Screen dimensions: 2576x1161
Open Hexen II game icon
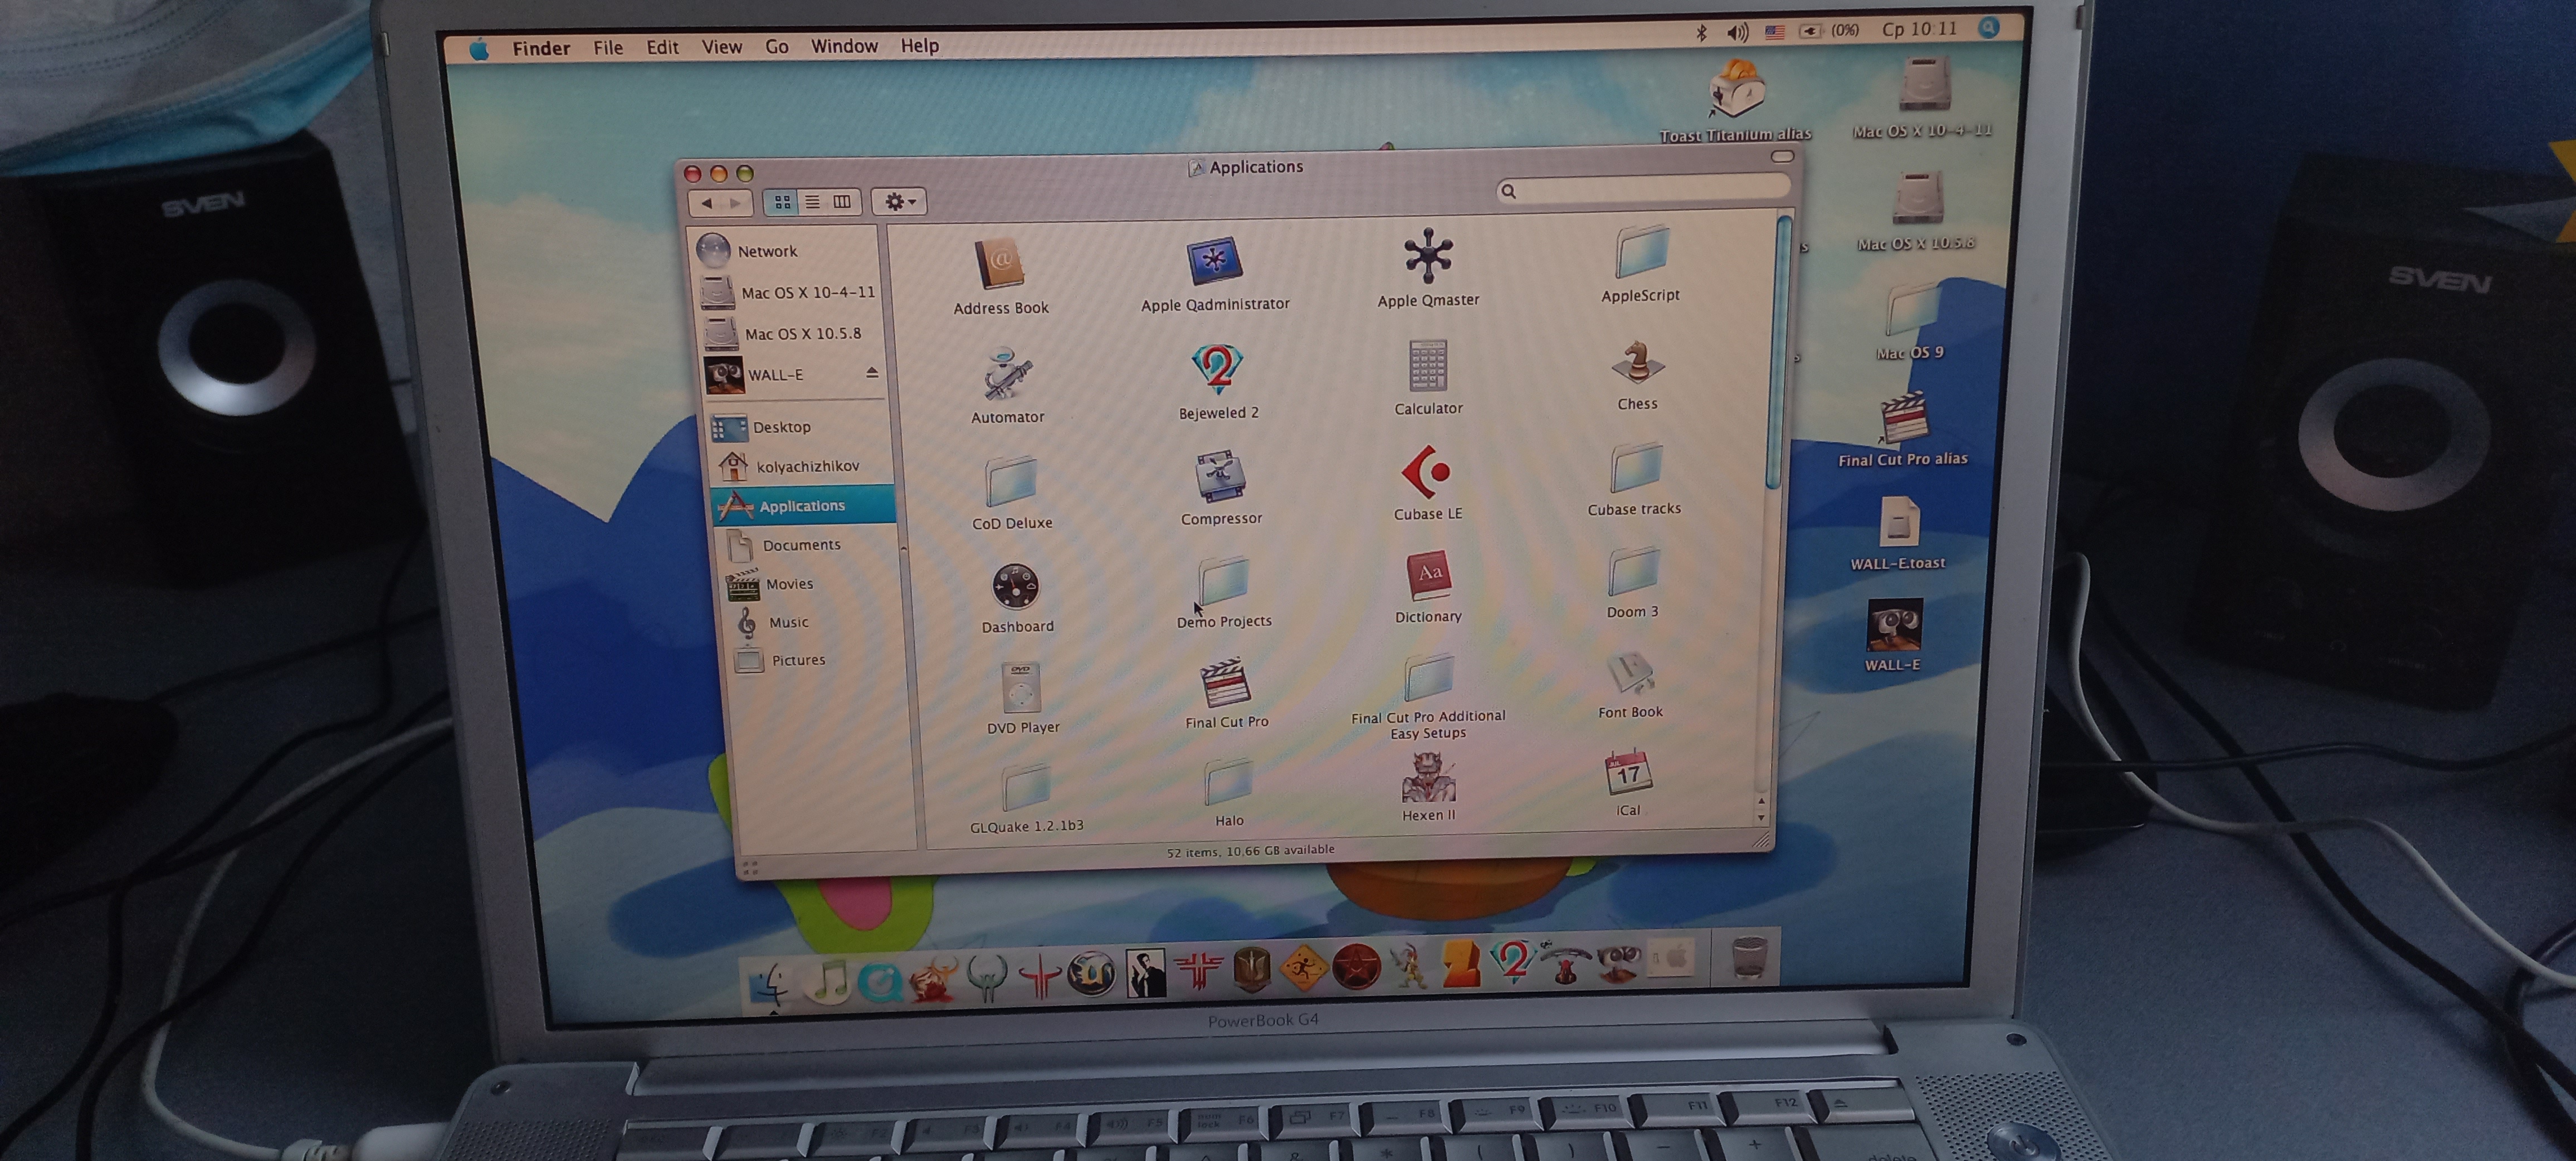click(1428, 777)
